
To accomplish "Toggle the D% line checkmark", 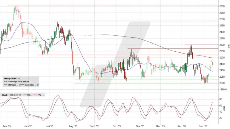I will click(x=32, y=95).
